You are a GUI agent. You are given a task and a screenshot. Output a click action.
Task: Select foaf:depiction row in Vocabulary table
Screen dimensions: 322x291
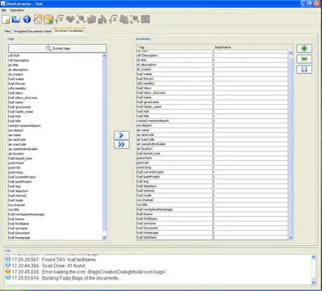pos(212,186)
